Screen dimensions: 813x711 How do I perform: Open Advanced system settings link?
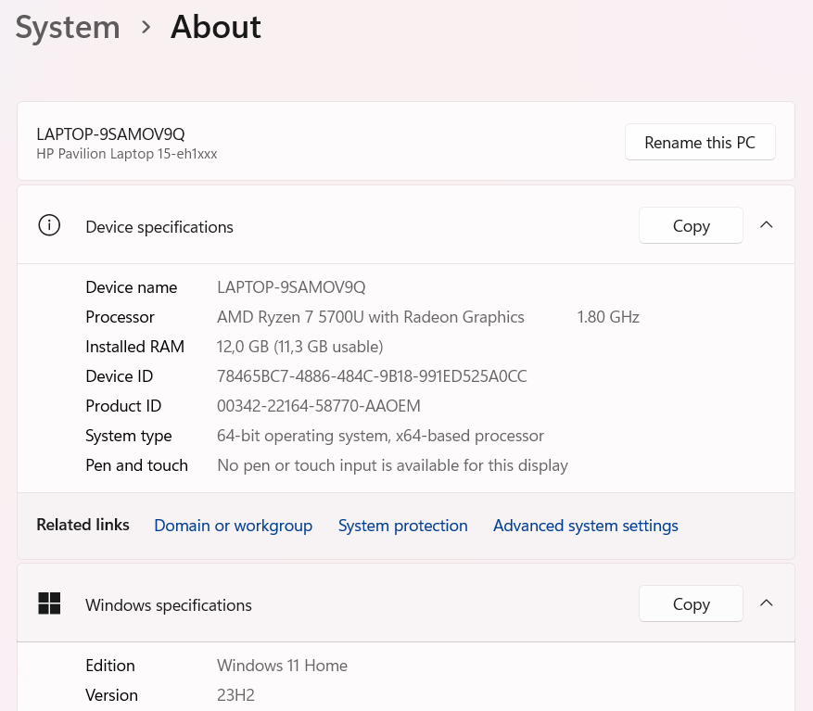coord(585,526)
